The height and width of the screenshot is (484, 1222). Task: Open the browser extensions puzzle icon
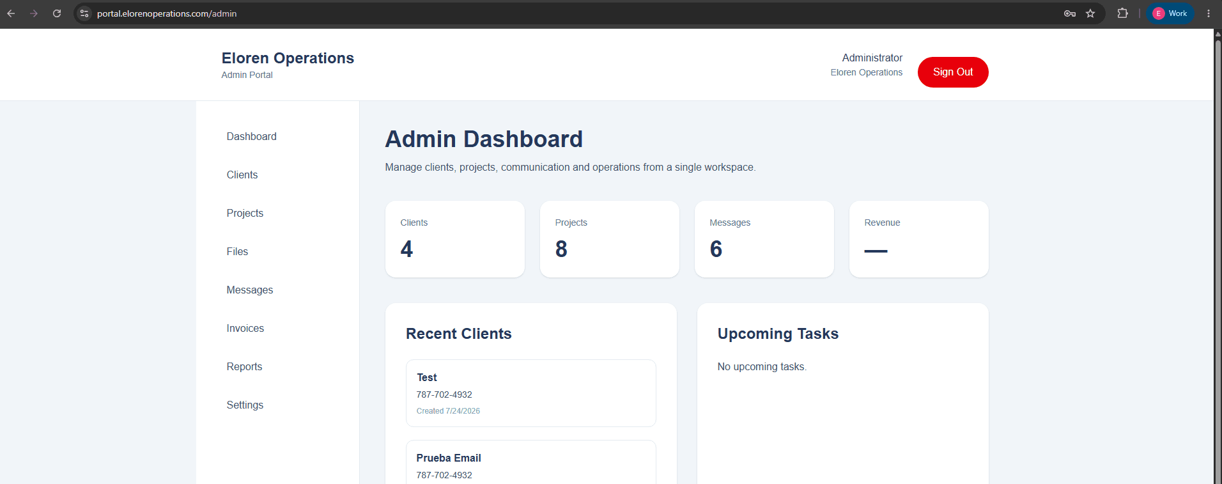tap(1122, 13)
